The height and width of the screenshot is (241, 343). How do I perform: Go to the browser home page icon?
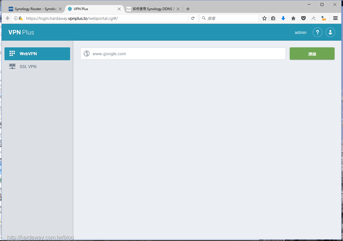[x=293, y=18]
